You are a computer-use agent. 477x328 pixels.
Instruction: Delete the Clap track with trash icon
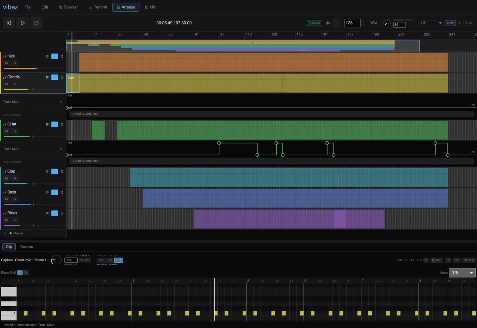click(62, 172)
